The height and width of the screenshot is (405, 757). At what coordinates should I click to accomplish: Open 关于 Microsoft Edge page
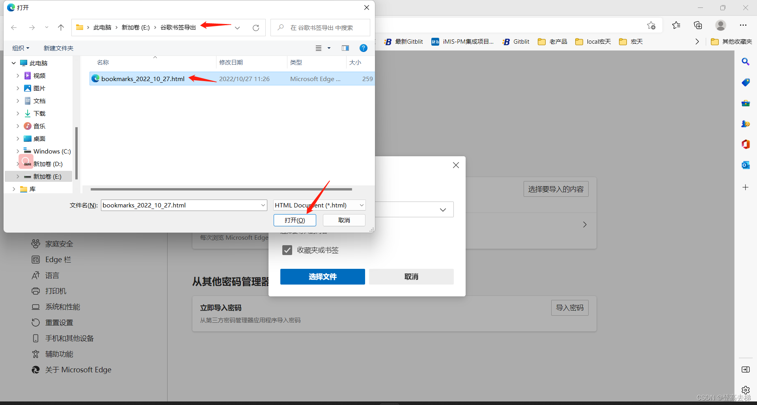(x=78, y=370)
